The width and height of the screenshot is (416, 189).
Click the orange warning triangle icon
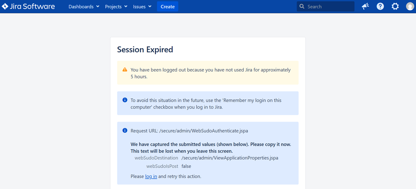tap(125, 70)
